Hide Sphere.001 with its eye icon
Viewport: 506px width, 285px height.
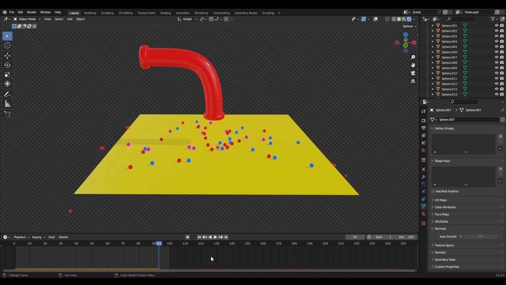(x=497, y=25)
